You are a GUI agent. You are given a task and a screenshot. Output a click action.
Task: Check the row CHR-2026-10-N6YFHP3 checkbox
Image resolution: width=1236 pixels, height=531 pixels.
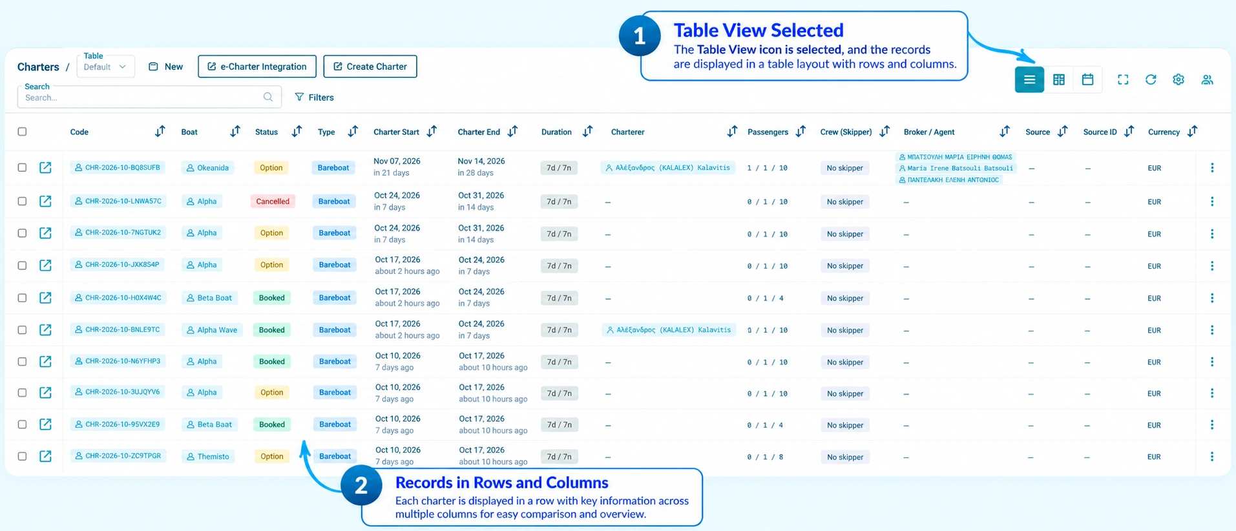coord(22,362)
